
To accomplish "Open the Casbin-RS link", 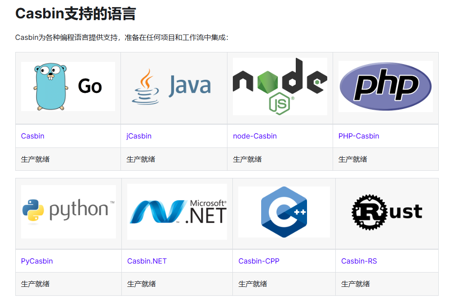I will point(359,261).
